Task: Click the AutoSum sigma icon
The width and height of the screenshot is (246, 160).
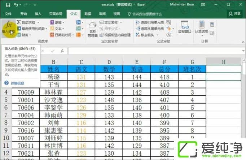Action: (19, 22)
